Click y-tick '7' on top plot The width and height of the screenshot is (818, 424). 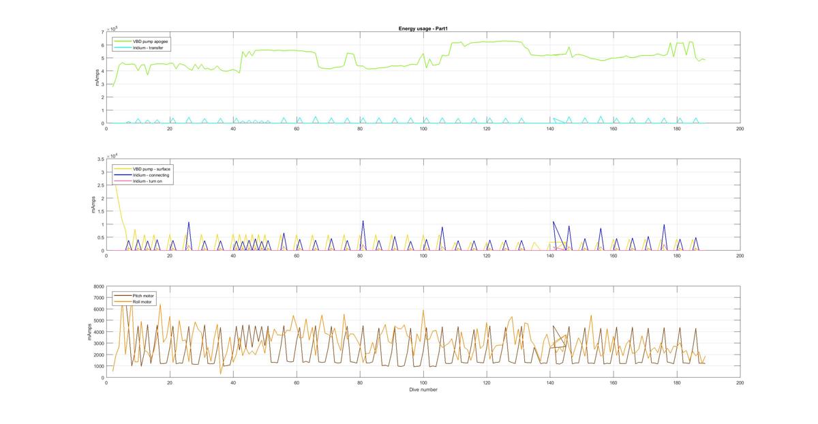[x=102, y=32]
